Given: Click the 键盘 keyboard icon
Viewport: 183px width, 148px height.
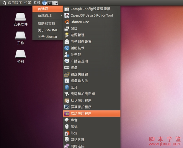Looking at the screenshot, I should 67,68.
